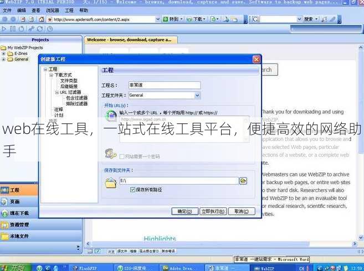Viewport: 364px width, 271px height.
Task: Open the 浏览器 (Browser) menu
Action: [x=53, y=11]
